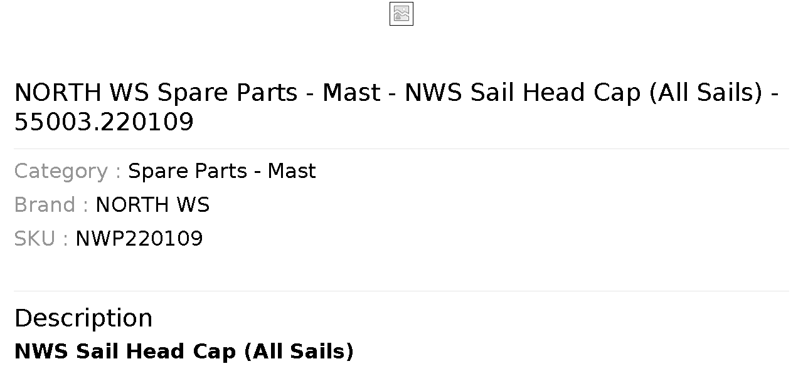
Task: Click '(All Sails)' in the bold description
Action: (299, 352)
